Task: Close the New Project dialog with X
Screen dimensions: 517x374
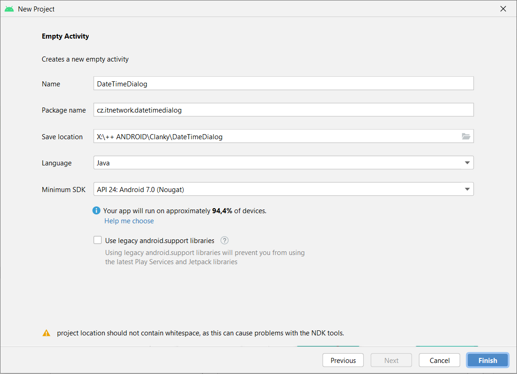Action: point(503,9)
